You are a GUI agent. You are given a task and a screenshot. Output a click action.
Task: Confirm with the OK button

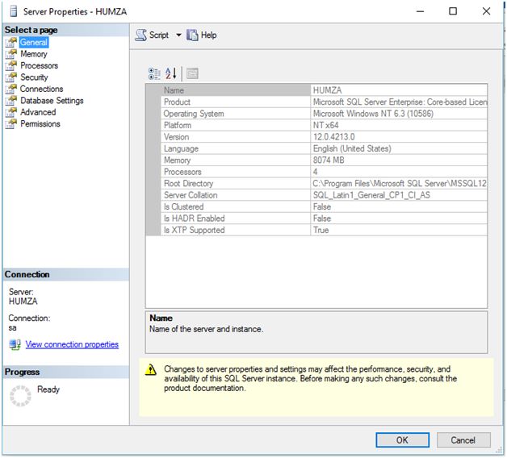click(x=402, y=440)
